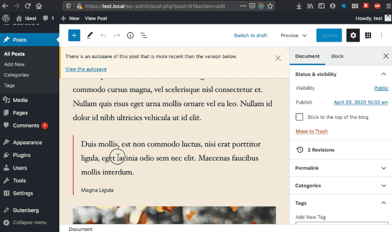Open the Preview dropdown
This screenshot has height=232, width=392.
tap(293, 35)
